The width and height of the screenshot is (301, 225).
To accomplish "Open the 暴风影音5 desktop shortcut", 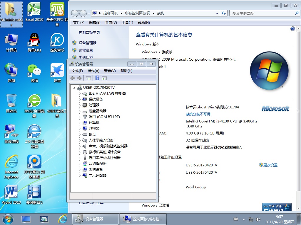I will [x=34, y=195].
